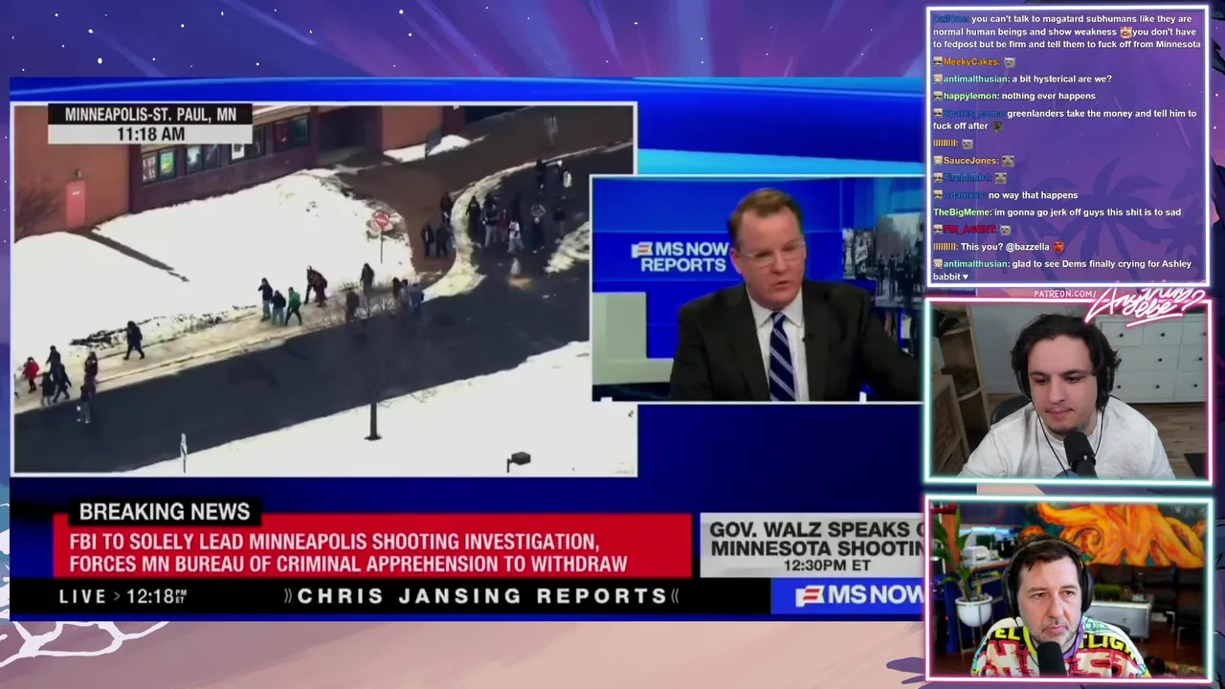Click the badge icon beside SauceJones

click(938, 161)
